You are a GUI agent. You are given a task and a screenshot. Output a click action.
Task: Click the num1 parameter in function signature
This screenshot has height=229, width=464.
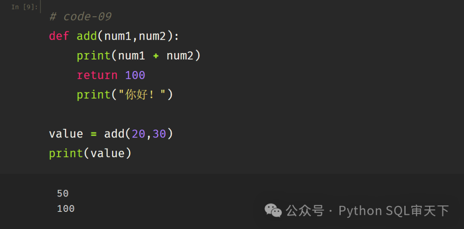pyautogui.click(x=118, y=36)
